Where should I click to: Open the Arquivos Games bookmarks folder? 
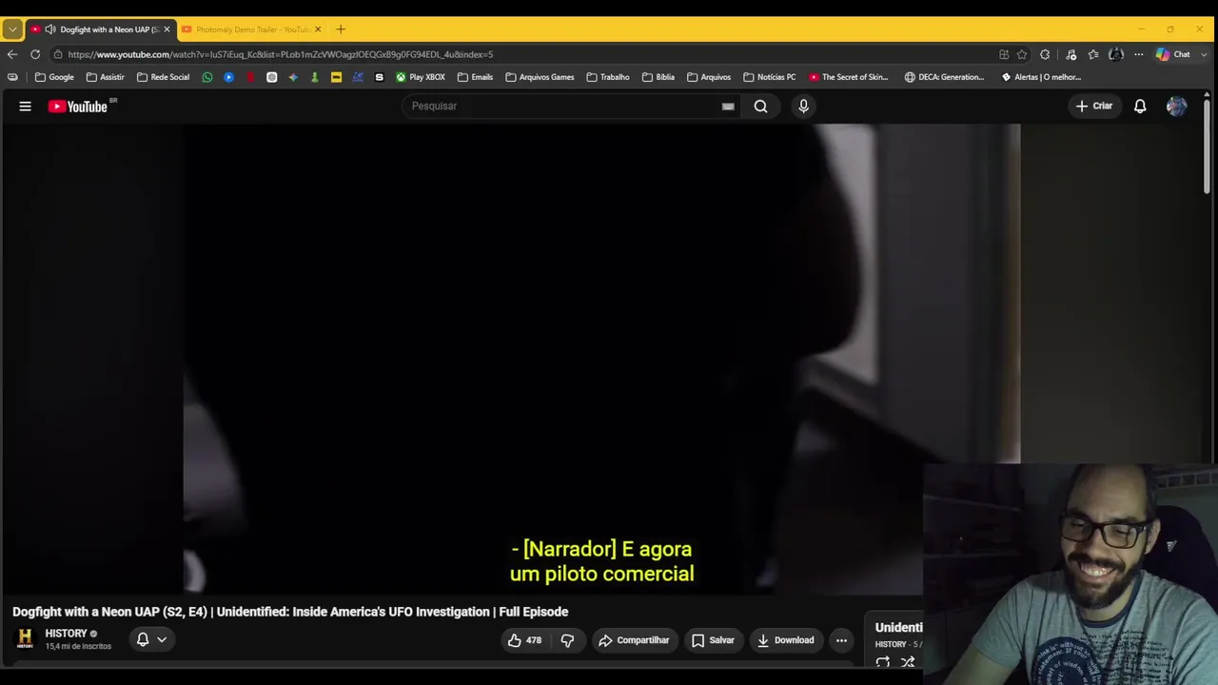[540, 77]
